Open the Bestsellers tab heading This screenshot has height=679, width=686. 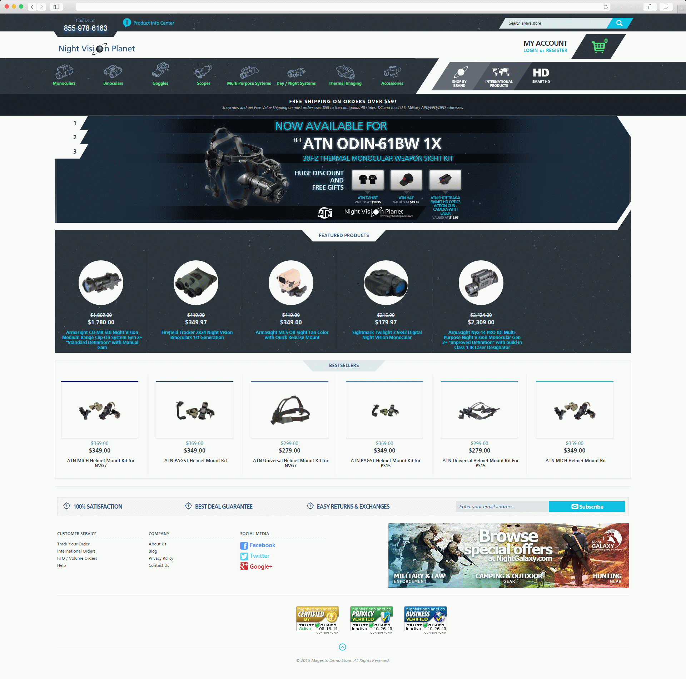(344, 366)
